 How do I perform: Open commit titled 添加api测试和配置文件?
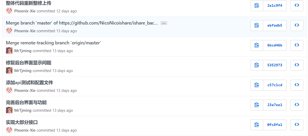click(x=30, y=83)
